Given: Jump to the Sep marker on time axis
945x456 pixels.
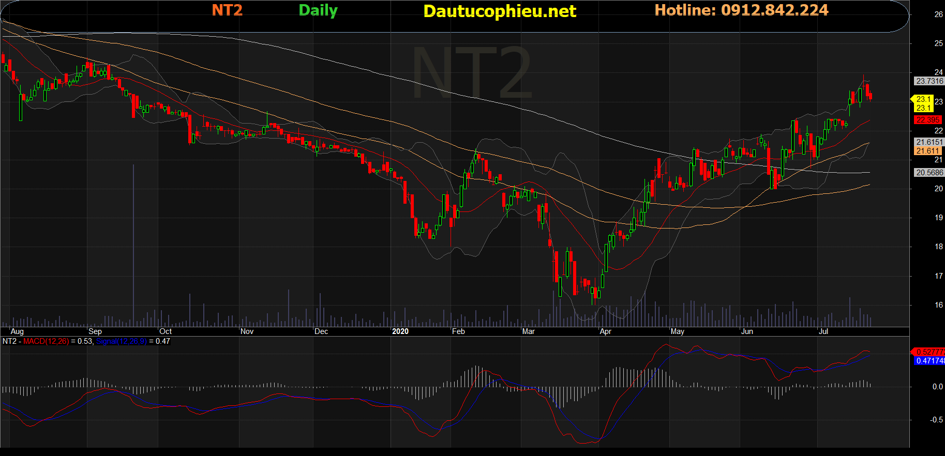Looking at the screenshot, I should click(x=95, y=331).
